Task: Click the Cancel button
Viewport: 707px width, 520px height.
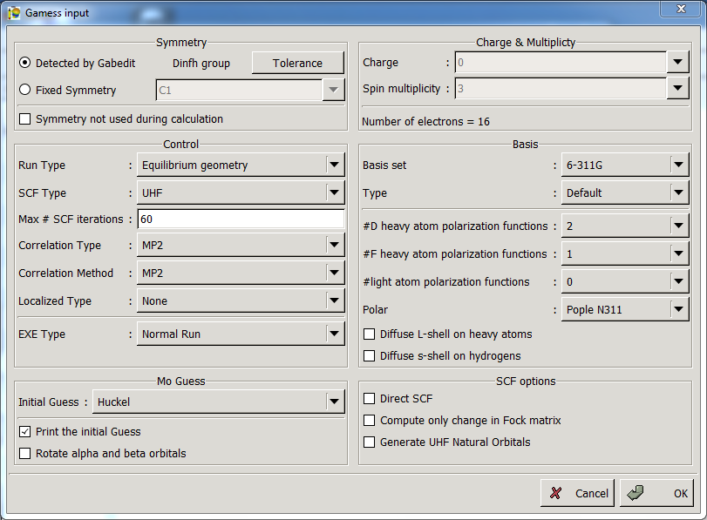Action: coord(578,493)
